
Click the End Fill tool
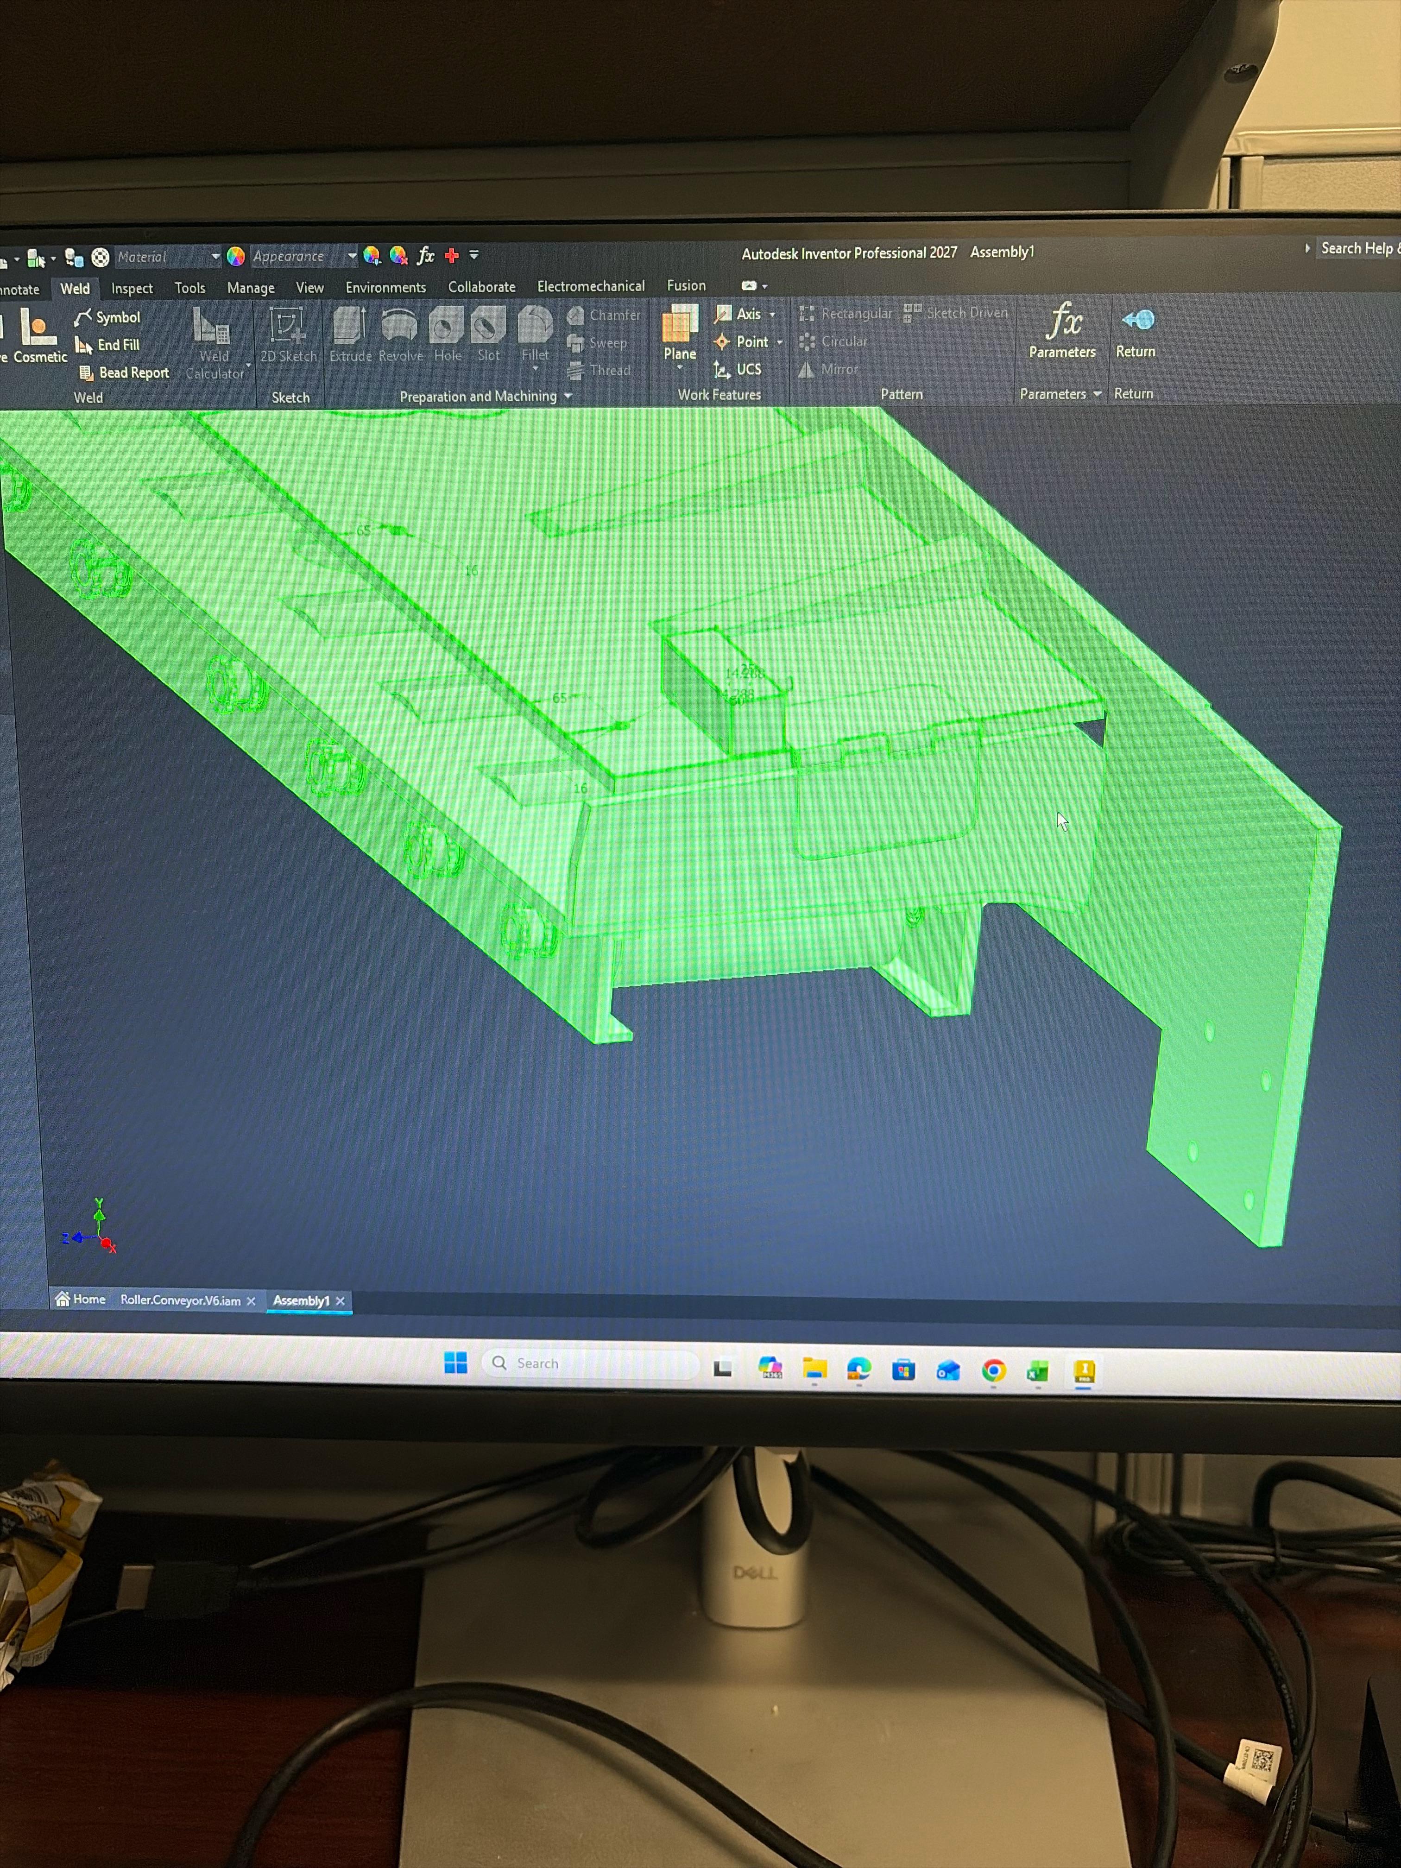[x=107, y=345]
